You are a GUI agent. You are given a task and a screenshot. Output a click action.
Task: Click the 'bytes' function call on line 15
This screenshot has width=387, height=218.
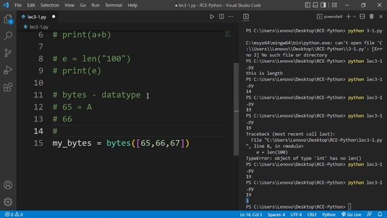coord(119,143)
